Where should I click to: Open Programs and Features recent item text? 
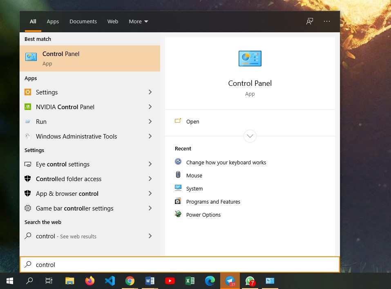(213, 202)
